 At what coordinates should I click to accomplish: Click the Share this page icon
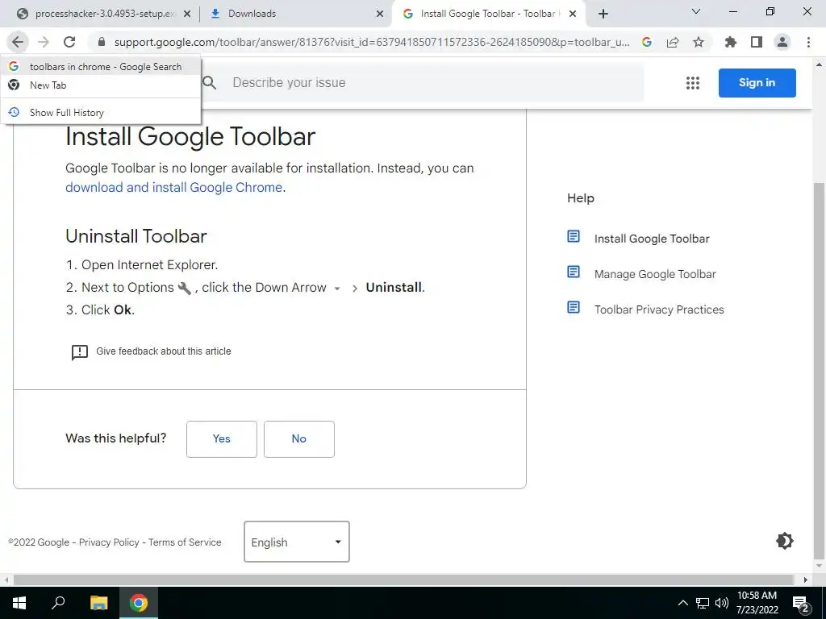673,42
